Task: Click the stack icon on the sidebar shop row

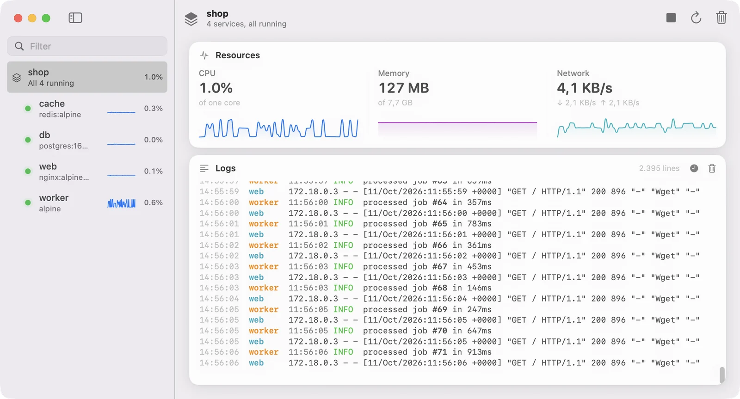Action: (17, 78)
